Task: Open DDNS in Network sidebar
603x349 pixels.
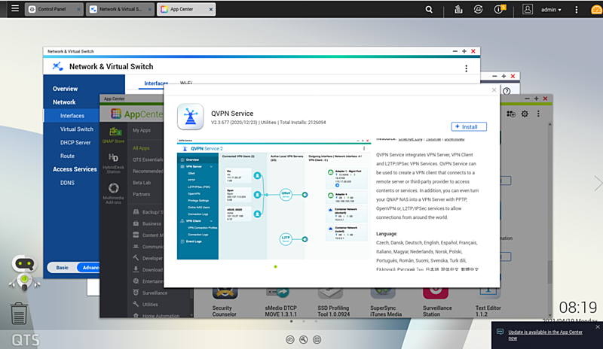Action: [67, 183]
